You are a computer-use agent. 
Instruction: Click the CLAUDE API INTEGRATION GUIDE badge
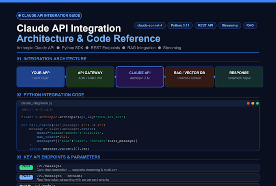49,16
